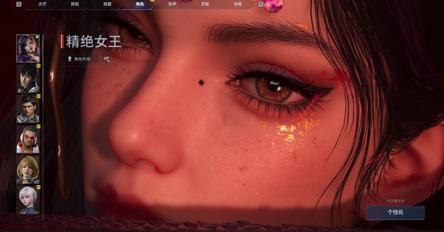
Task: Click the XP plus icon
Action: [x=106, y=59]
